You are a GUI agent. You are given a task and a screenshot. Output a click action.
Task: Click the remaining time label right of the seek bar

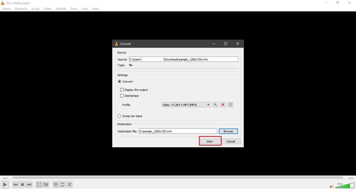[351, 179]
